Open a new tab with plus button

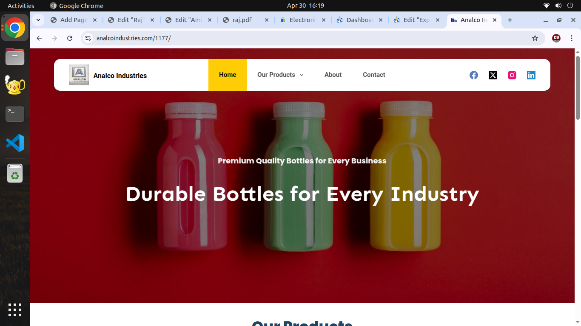(x=510, y=20)
